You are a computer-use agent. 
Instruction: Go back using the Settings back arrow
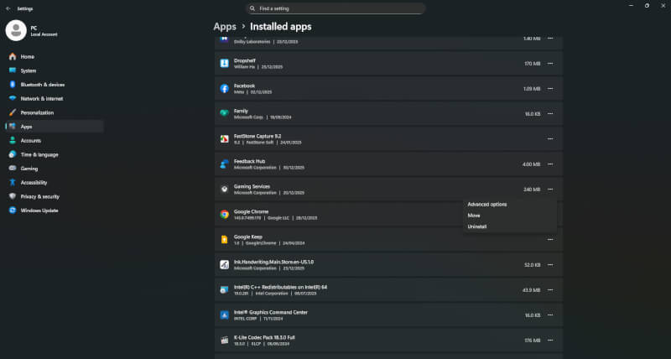(8, 7)
